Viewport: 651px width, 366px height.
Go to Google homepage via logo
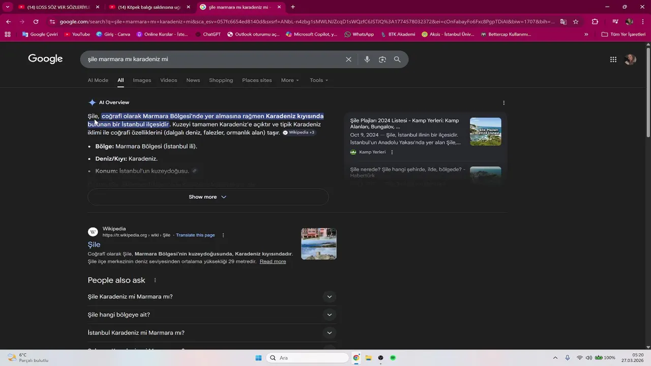pos(45,59)
